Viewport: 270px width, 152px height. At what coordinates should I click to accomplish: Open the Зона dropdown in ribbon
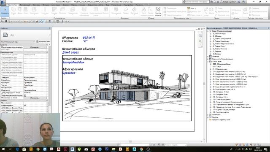(x=192, y=8)
